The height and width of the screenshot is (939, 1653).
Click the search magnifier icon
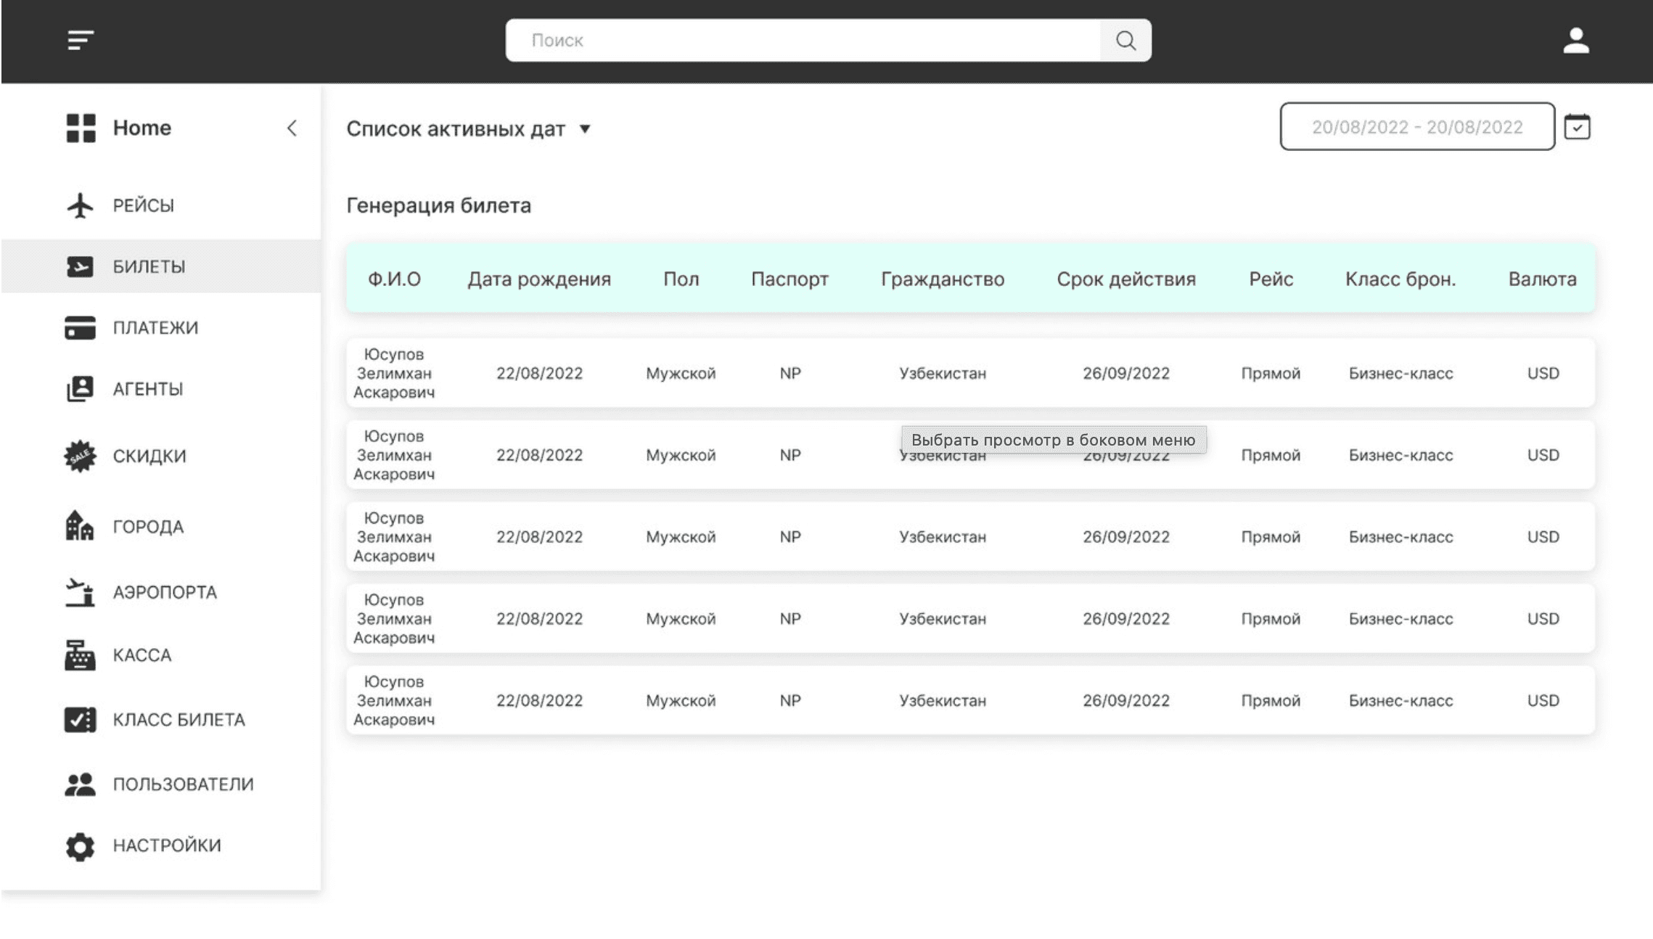click(x=1125, y=41)
